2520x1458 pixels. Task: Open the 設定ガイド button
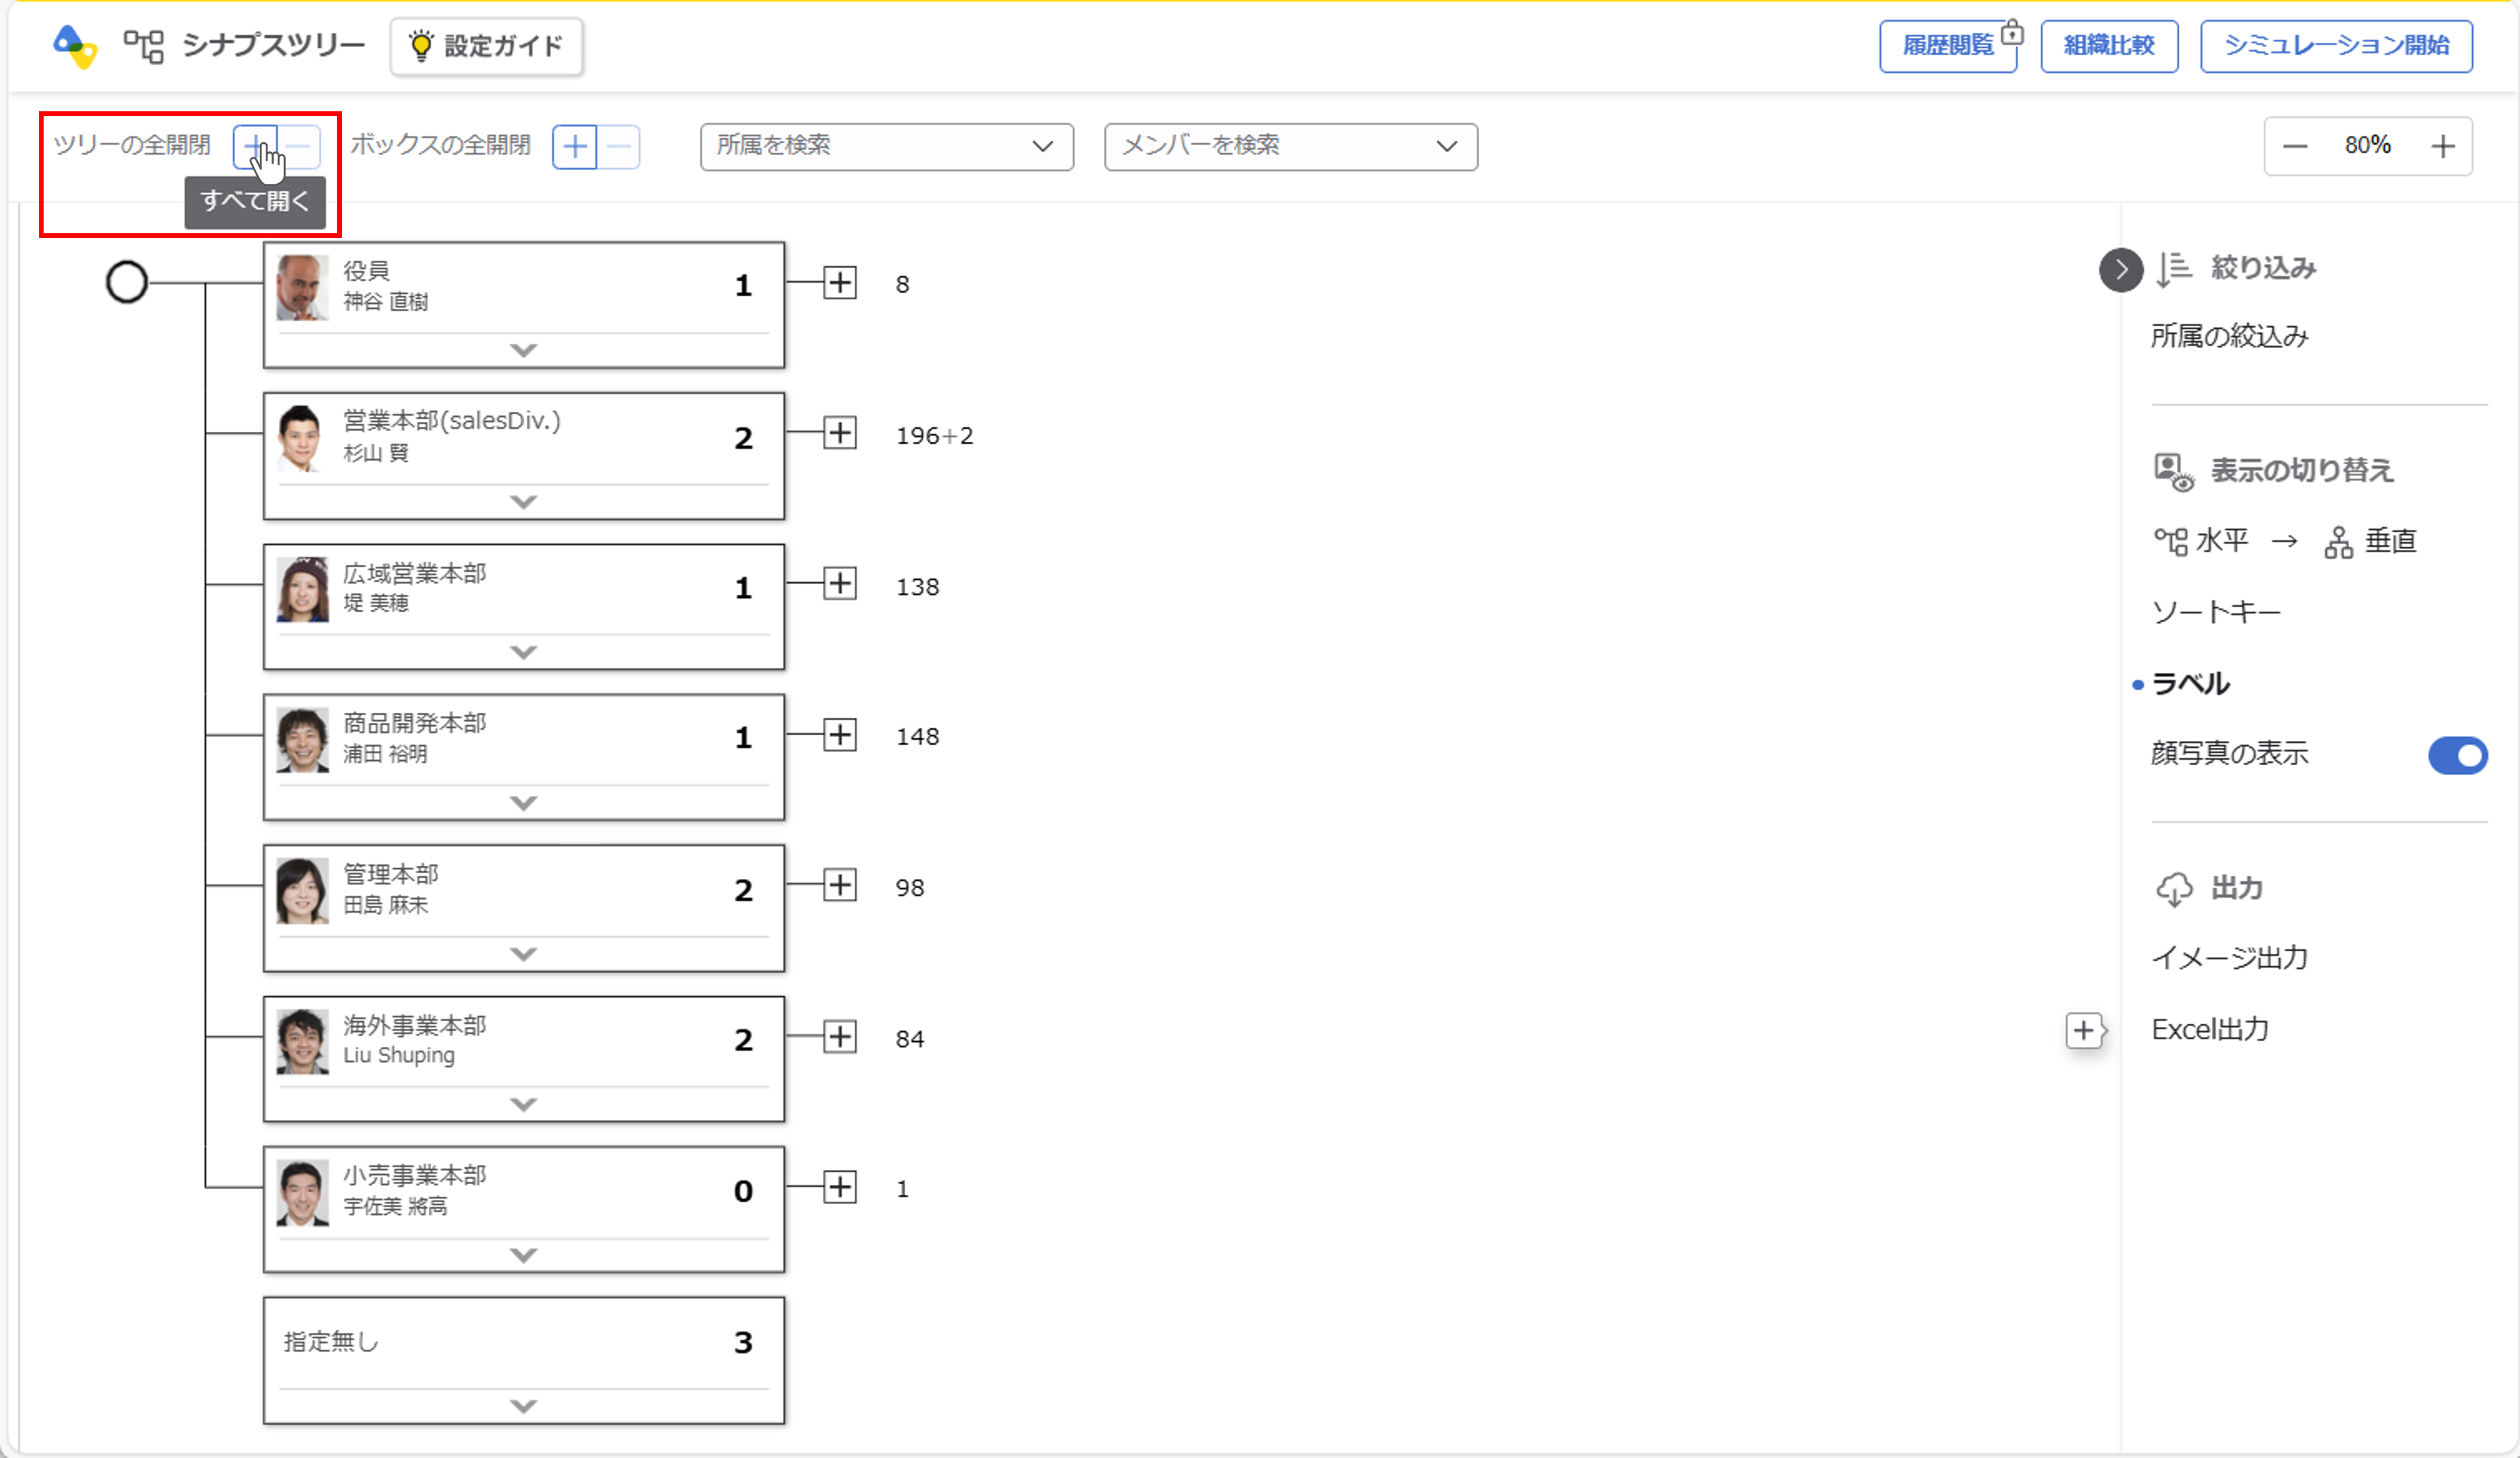(x=487, y=46)
